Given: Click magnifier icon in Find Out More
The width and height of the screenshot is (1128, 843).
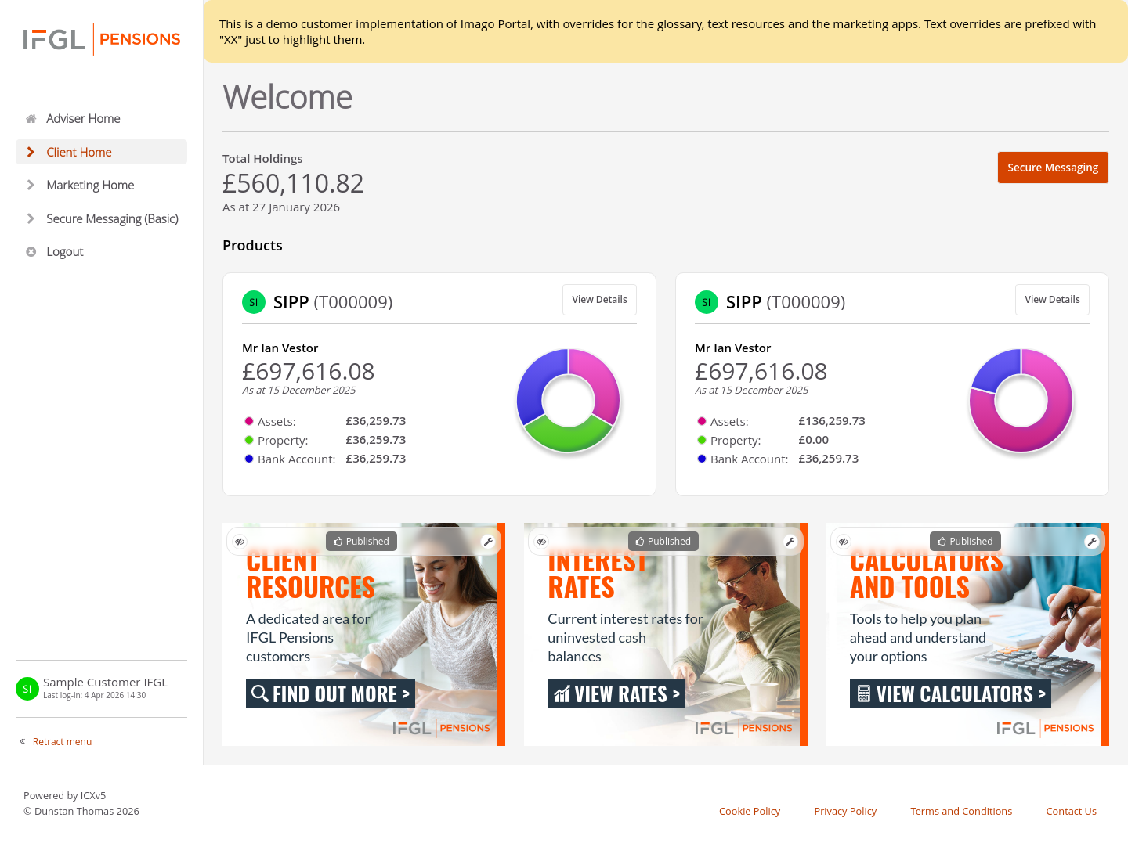Looking at the screenshot, I should tap(260, 693).
